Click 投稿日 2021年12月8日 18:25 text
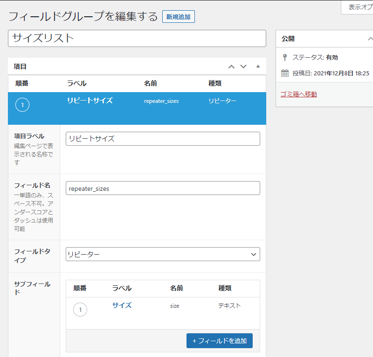This screenshot has height=357, width=373. point(331,74)
